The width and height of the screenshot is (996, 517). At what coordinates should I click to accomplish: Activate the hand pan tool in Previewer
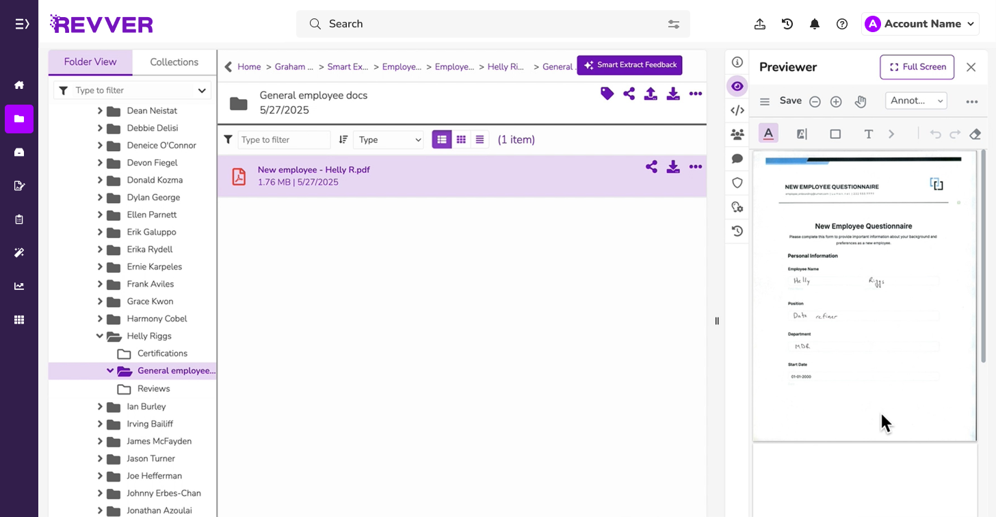pos(860,101)
